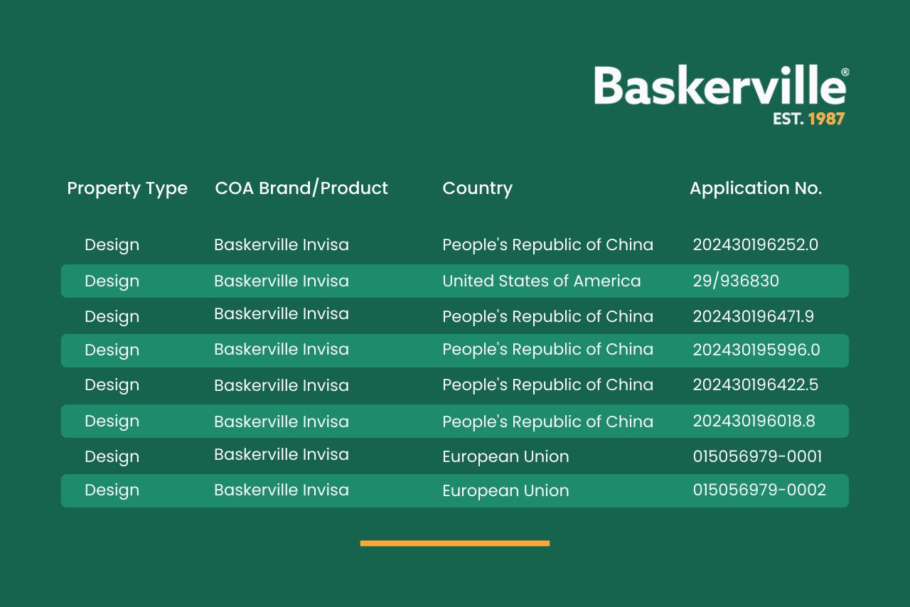Select application number 015056979-0002
Viewport: 910px width, 607px height.
pos(759,490)
